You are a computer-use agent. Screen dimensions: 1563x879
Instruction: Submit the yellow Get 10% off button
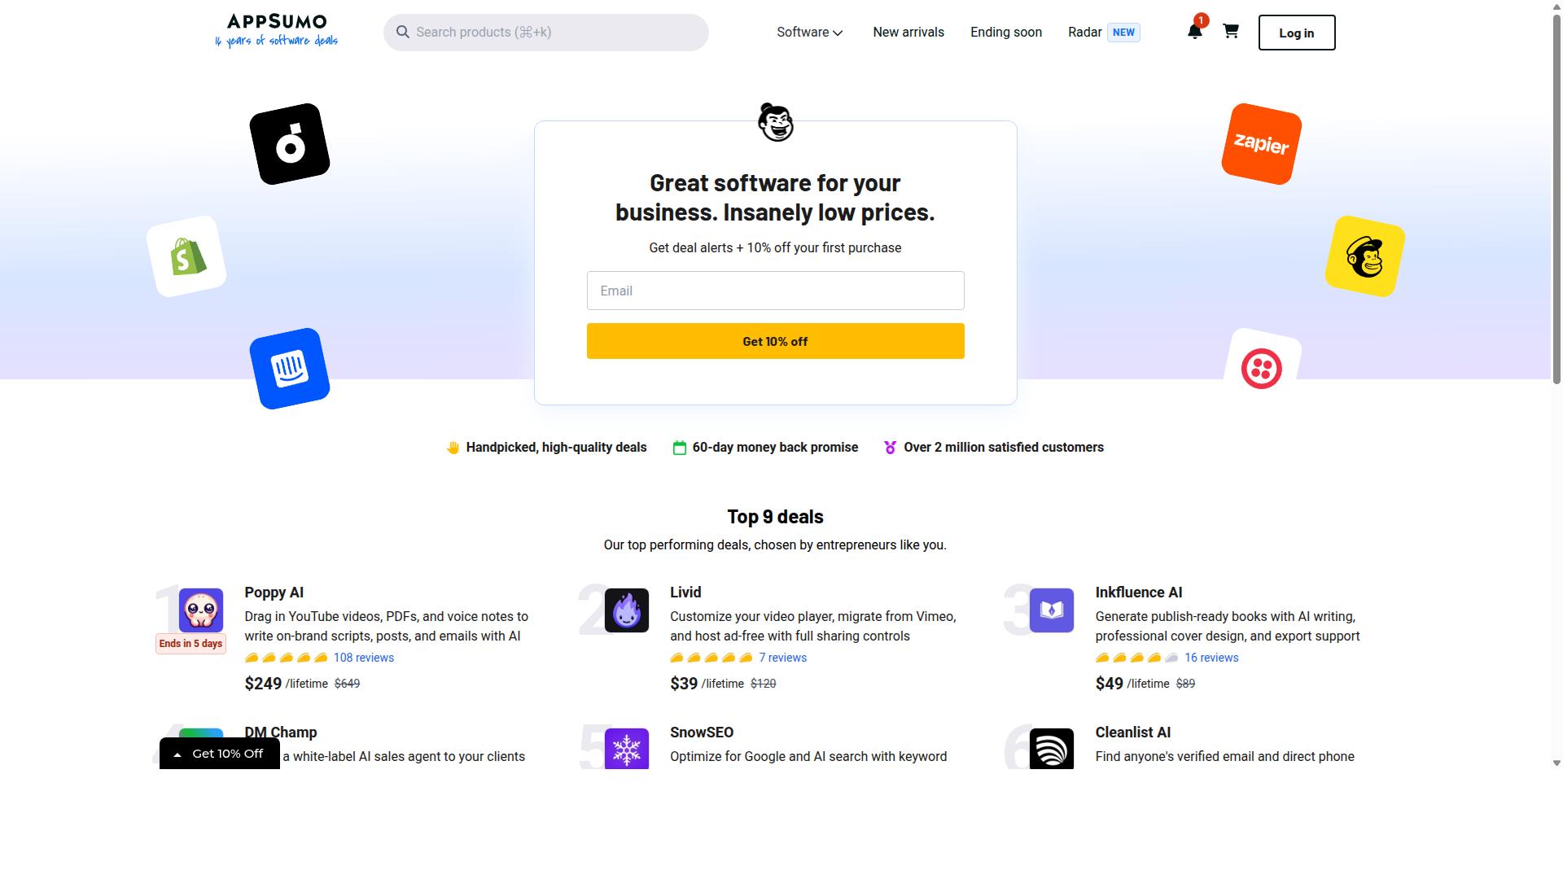click(776, 341)
